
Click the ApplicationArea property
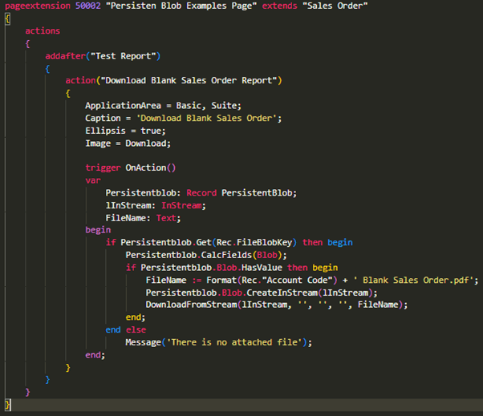coord(124,106)
